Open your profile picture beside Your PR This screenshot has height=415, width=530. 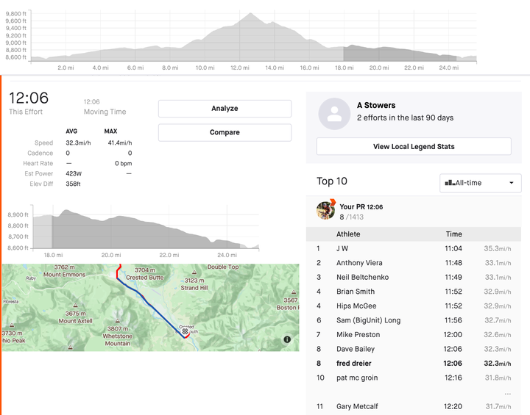click(x=325, y=210)
